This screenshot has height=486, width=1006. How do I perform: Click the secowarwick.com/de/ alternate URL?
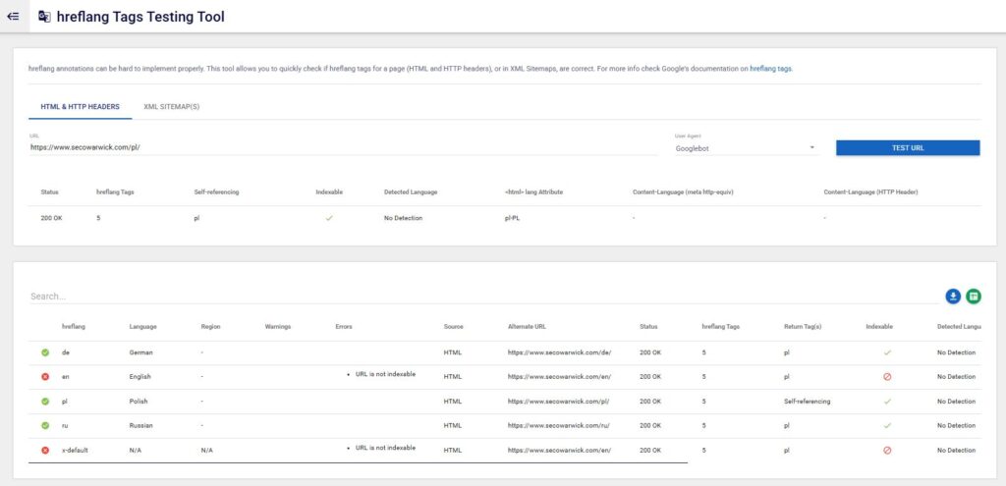[x=560, y=351]
